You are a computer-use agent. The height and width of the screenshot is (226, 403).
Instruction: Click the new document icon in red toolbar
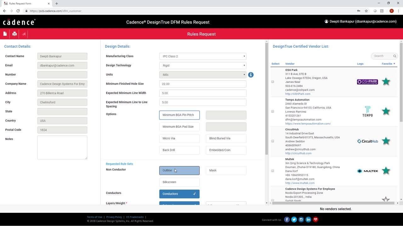tap(5, 34)
